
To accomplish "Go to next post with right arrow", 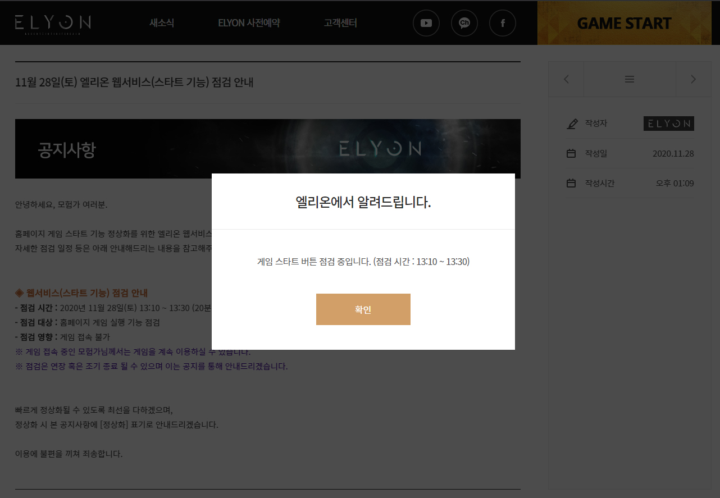I will pyautogui.click(x=693, y=79).
